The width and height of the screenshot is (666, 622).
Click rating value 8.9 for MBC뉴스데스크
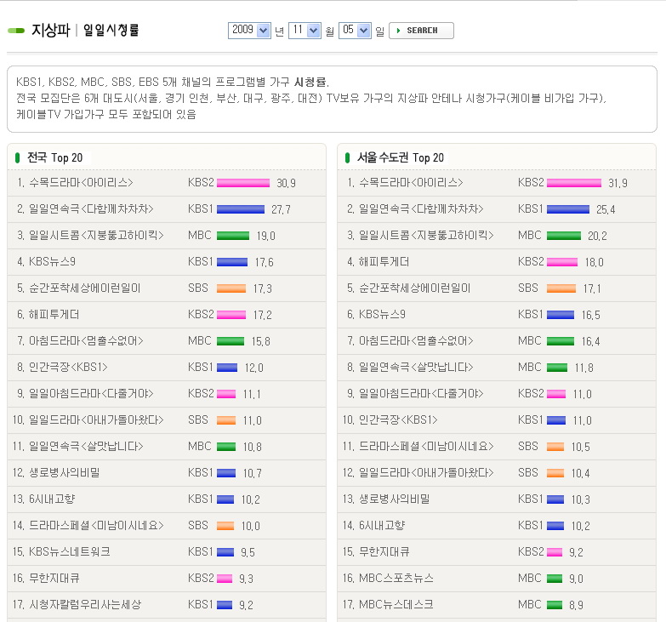click(576, 605)
